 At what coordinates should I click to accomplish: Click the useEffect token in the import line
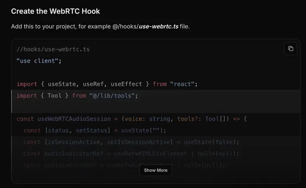pos(126,84)
